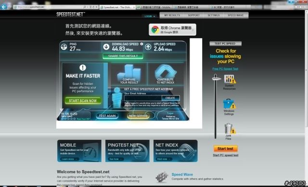Click the TEST AGAIN button
Image resolution: width=308 pixels, height=187 pixels.
tap(107, 116)
